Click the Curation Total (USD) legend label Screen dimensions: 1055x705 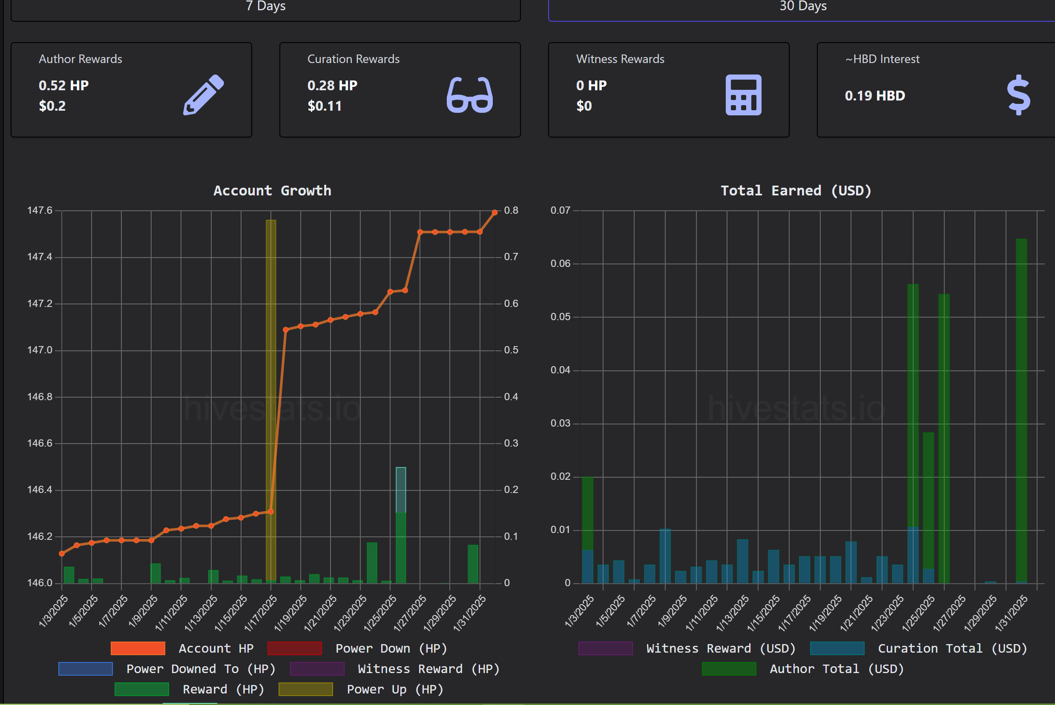point(952,648)
